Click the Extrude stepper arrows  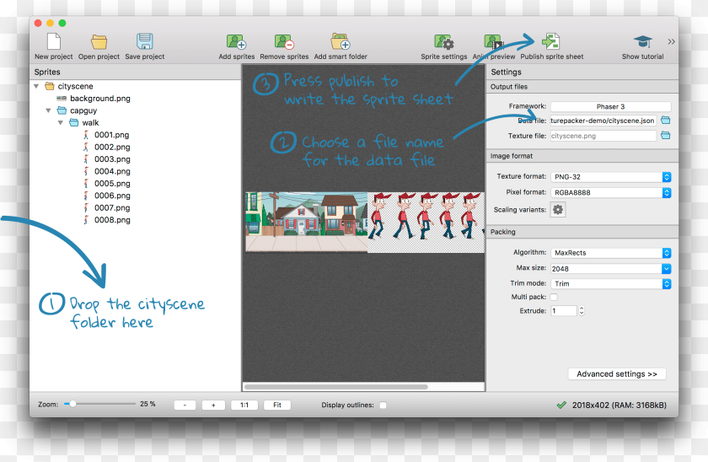[582, 311]
